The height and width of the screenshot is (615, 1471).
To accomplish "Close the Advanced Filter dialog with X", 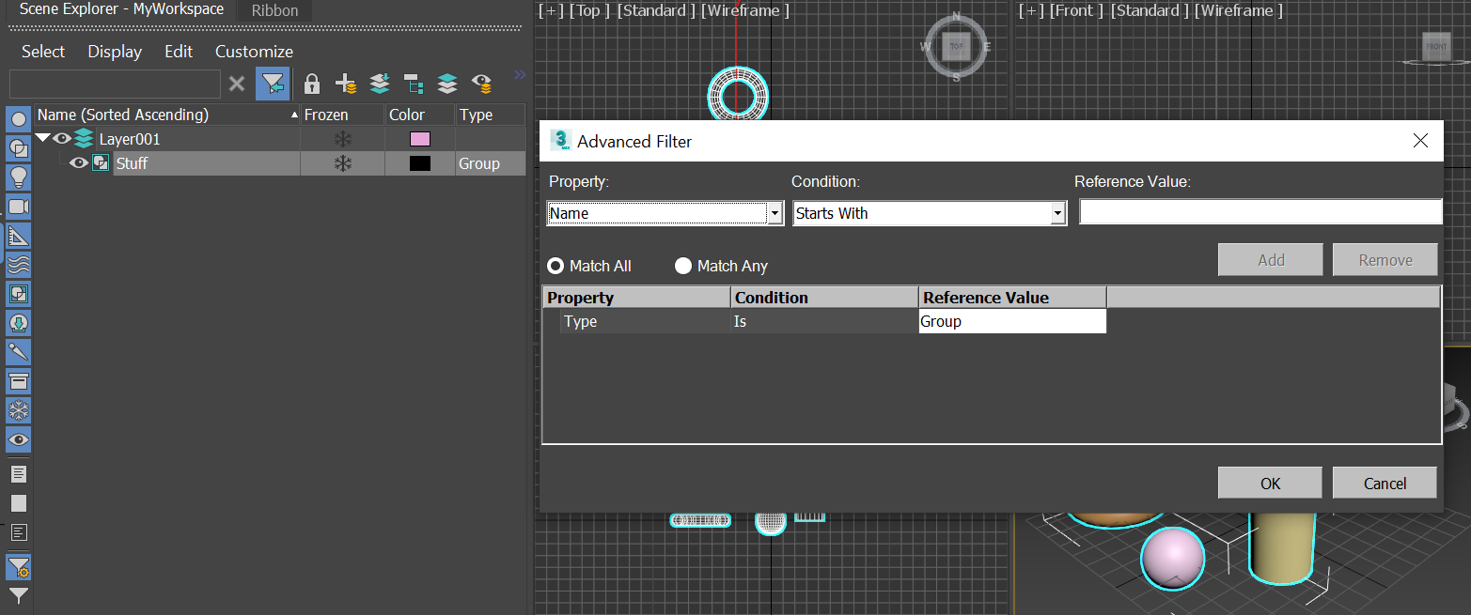I will (x=1420, y=141).
